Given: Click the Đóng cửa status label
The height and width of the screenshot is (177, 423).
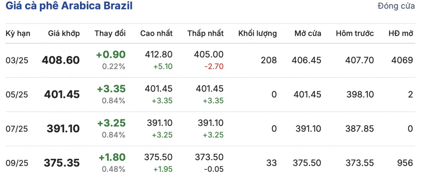Looking at the screenshot, I should pyautogui.click(x=396, y=6).
